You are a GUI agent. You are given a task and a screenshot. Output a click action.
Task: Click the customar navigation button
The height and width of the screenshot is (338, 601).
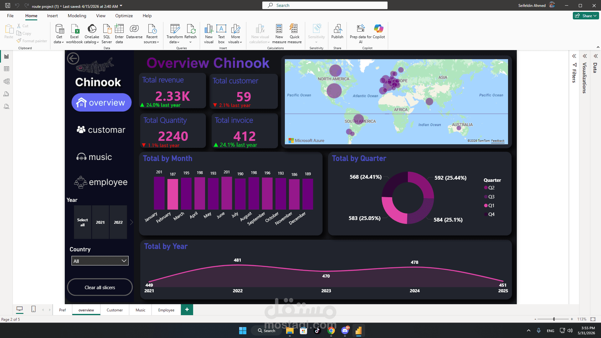coord(101,130)
